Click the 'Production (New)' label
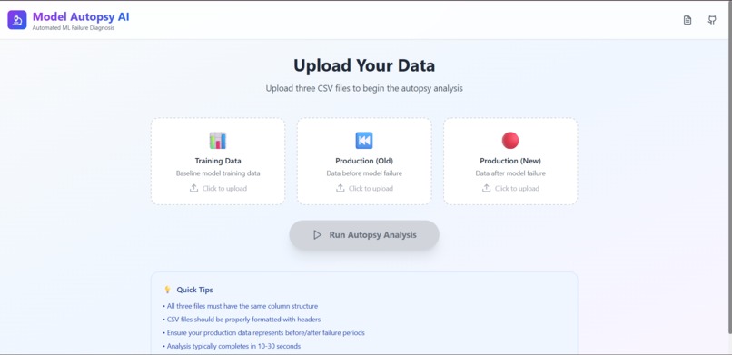732x355 pixels. click(x=510, y=161)
